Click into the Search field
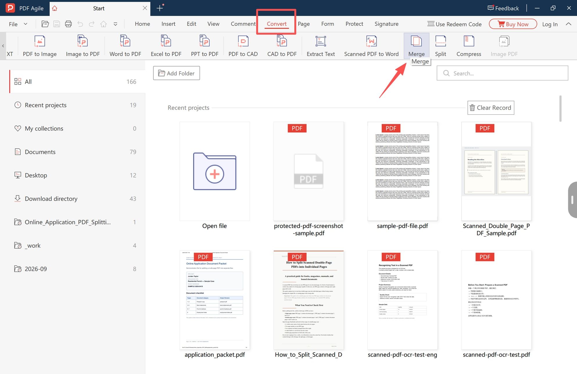 [502, 73]
